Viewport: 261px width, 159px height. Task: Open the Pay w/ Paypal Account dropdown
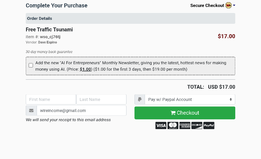click(x=190, y=100)
